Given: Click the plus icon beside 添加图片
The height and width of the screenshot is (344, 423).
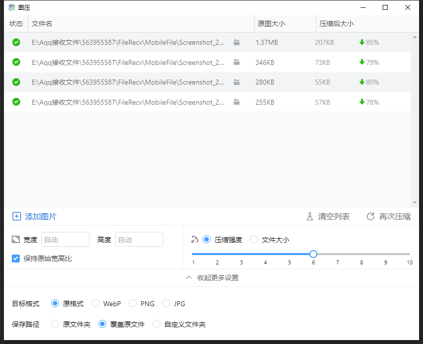Looking at the screenshot, I should tap(17, 216).
